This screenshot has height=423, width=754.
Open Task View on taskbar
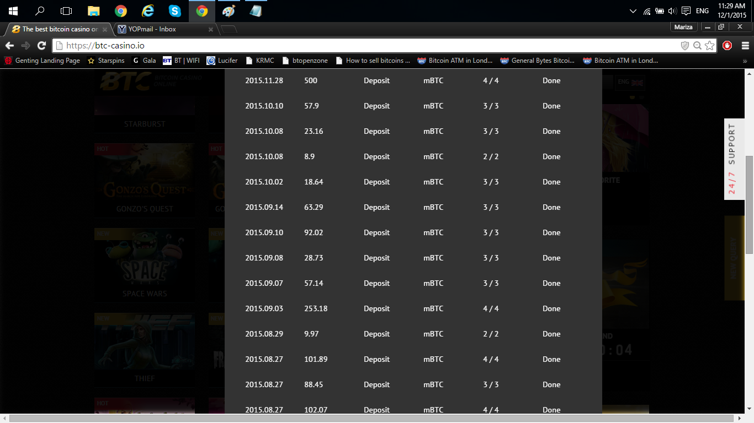tap(66, 11)
